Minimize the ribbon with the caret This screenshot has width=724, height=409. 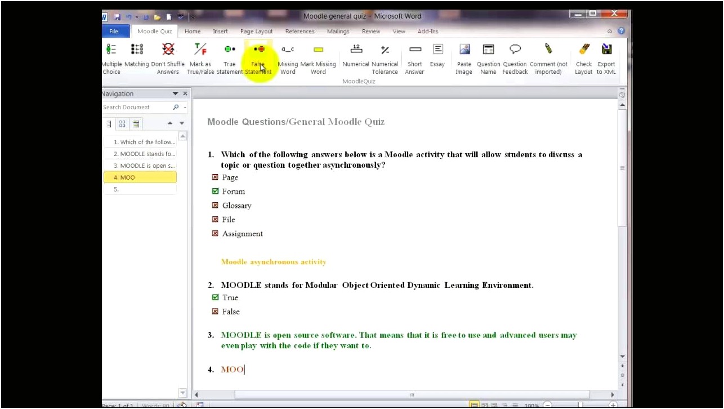point(610,32)
